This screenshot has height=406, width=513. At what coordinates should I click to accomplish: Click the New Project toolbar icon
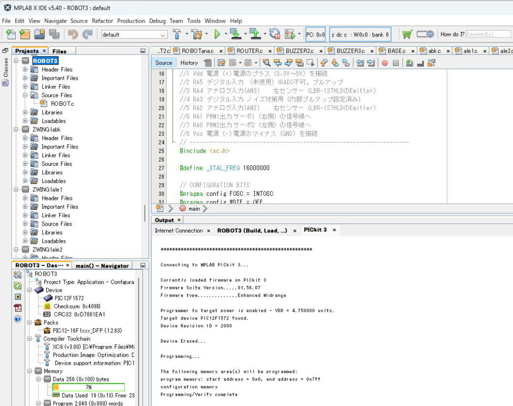click(x=25, y=34)
